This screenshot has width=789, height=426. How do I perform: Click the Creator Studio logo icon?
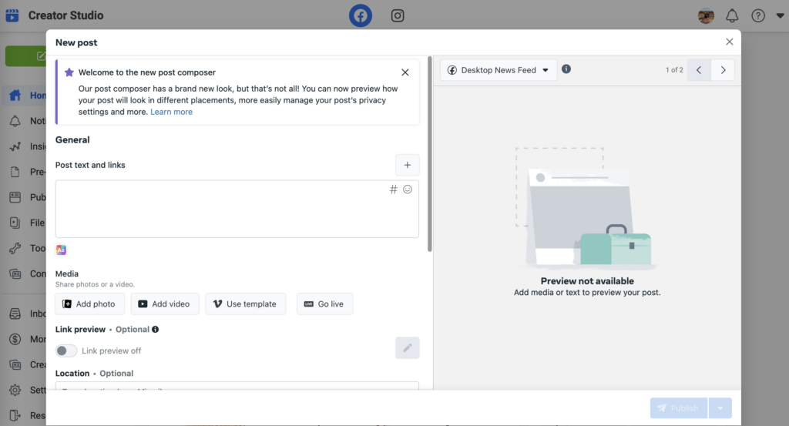12,15
